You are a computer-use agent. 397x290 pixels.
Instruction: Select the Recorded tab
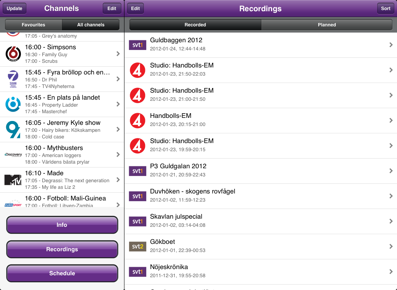pos(195,25)
